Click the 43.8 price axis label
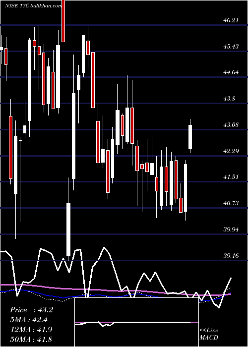The image size is (248, 347). 229,99
